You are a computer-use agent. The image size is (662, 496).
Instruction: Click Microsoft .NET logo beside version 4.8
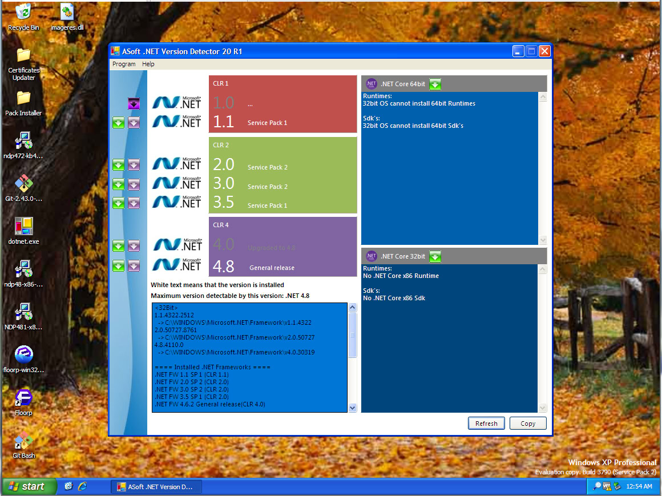pos(177,265)
